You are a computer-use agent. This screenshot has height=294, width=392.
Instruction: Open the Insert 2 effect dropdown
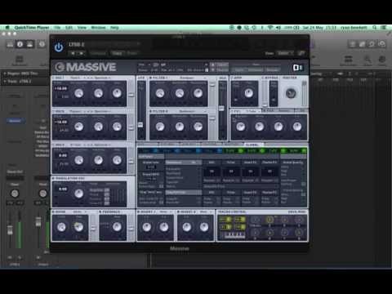pyautogui.click(x=205, y=212)
